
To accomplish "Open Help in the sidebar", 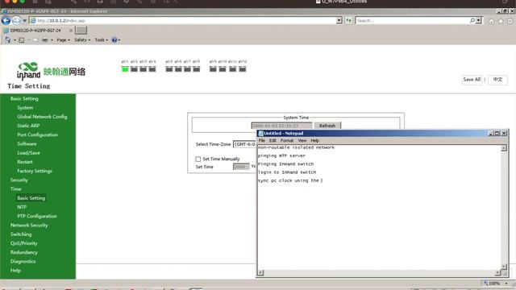I will [x=15, y=271].
